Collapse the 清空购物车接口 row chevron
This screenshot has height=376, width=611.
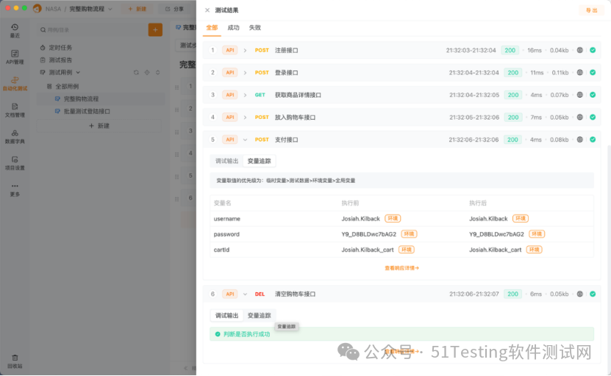pyautogui.click(x=245, y=294)
